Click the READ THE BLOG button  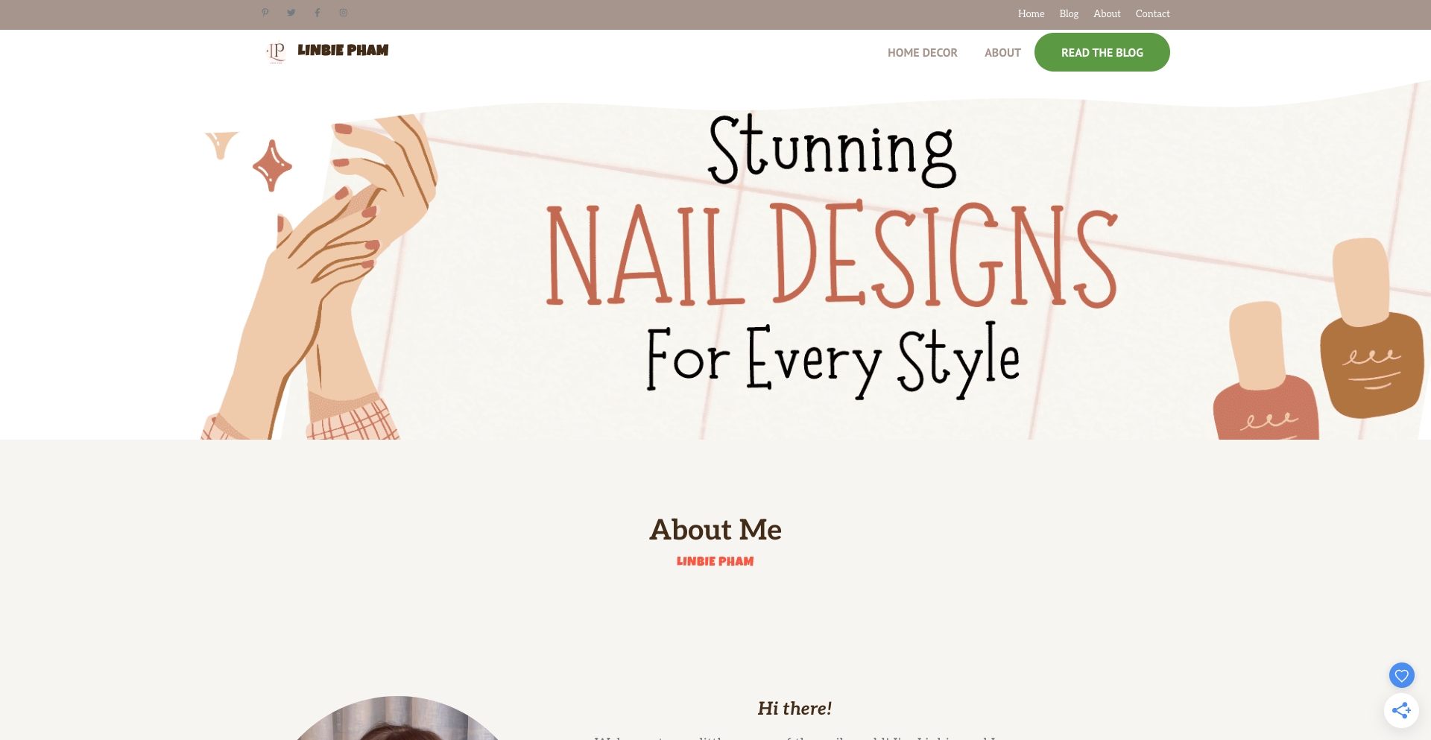pyautogui.click(x=1102, y=52)
